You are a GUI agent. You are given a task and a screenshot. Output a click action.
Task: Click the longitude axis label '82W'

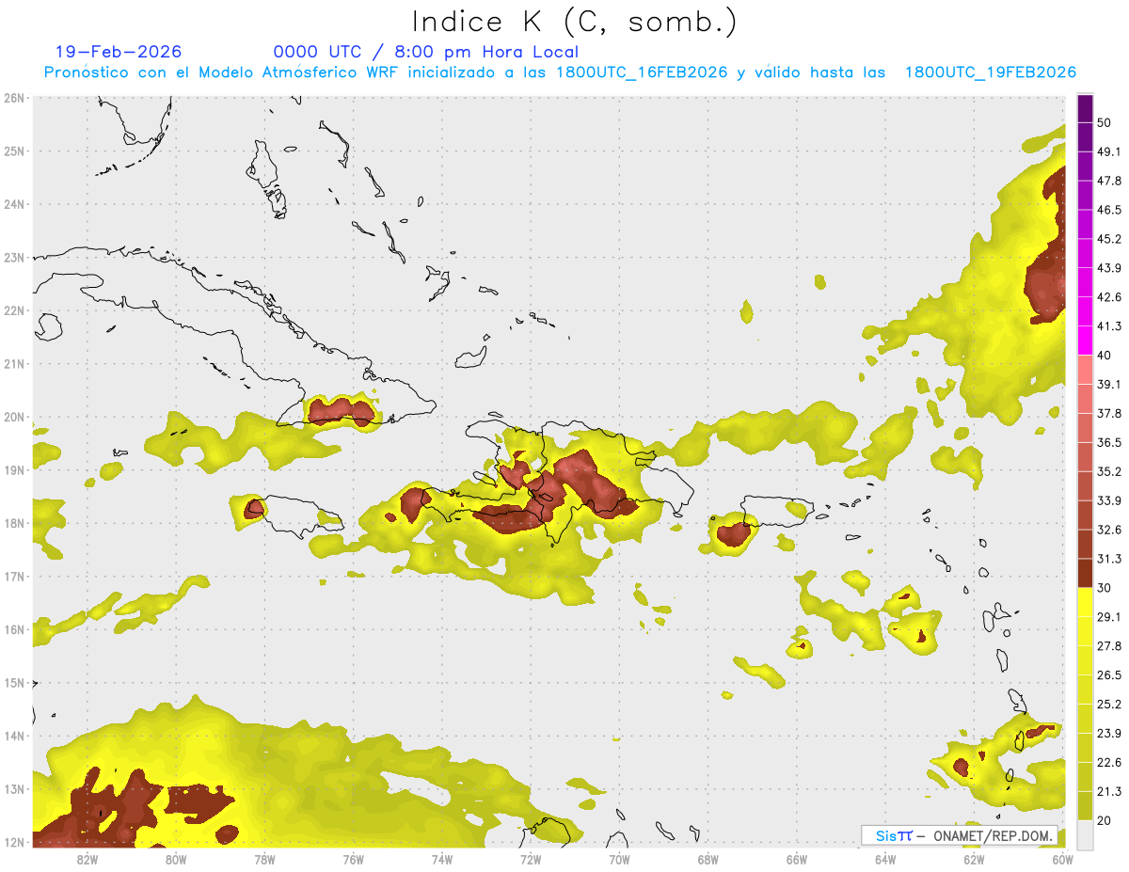(x=87, y=860)
